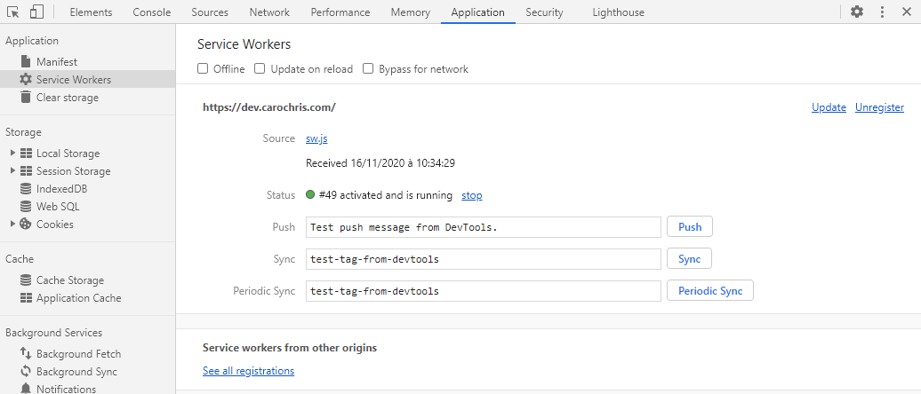Click the Periodic Sync button
The width and height of the screenshot is (921, 394).
710,291
